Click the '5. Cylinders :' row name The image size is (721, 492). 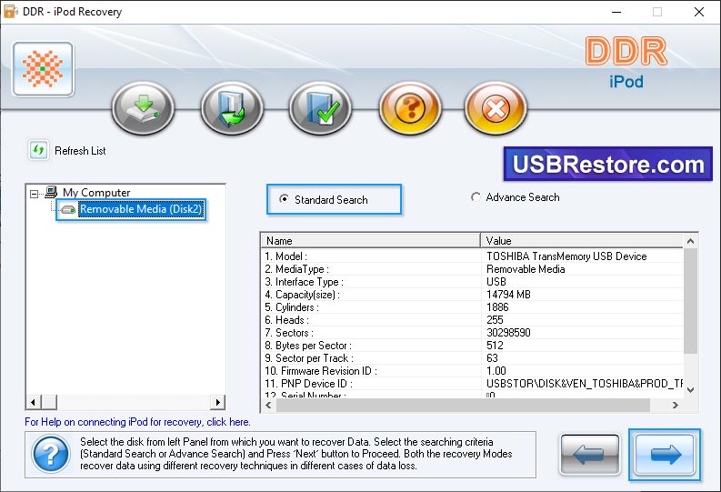tap(292, 307)
